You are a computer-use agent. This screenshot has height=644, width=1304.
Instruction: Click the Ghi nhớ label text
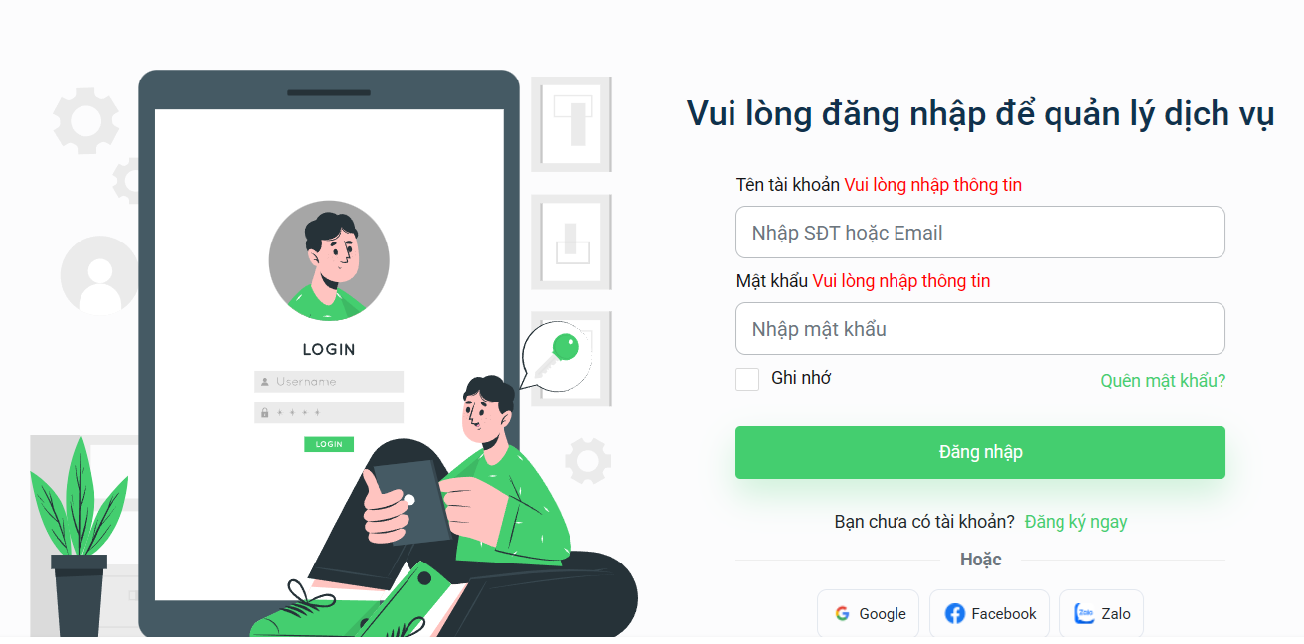pos(801,378)
